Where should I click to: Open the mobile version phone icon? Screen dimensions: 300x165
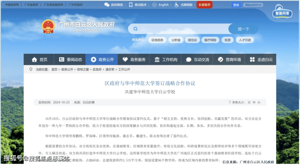pyautogui.click(x=131, y=5)
